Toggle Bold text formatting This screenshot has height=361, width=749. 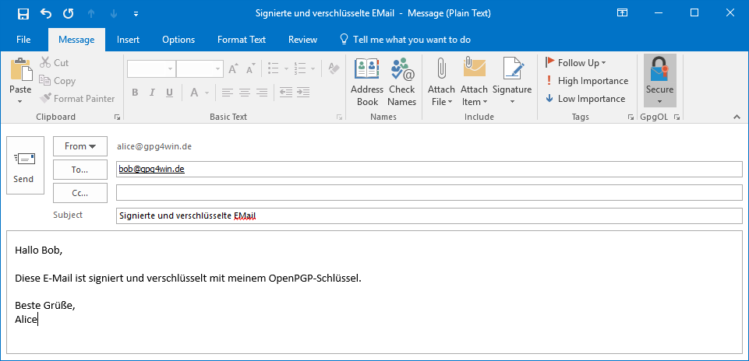[x=135, y=93]
